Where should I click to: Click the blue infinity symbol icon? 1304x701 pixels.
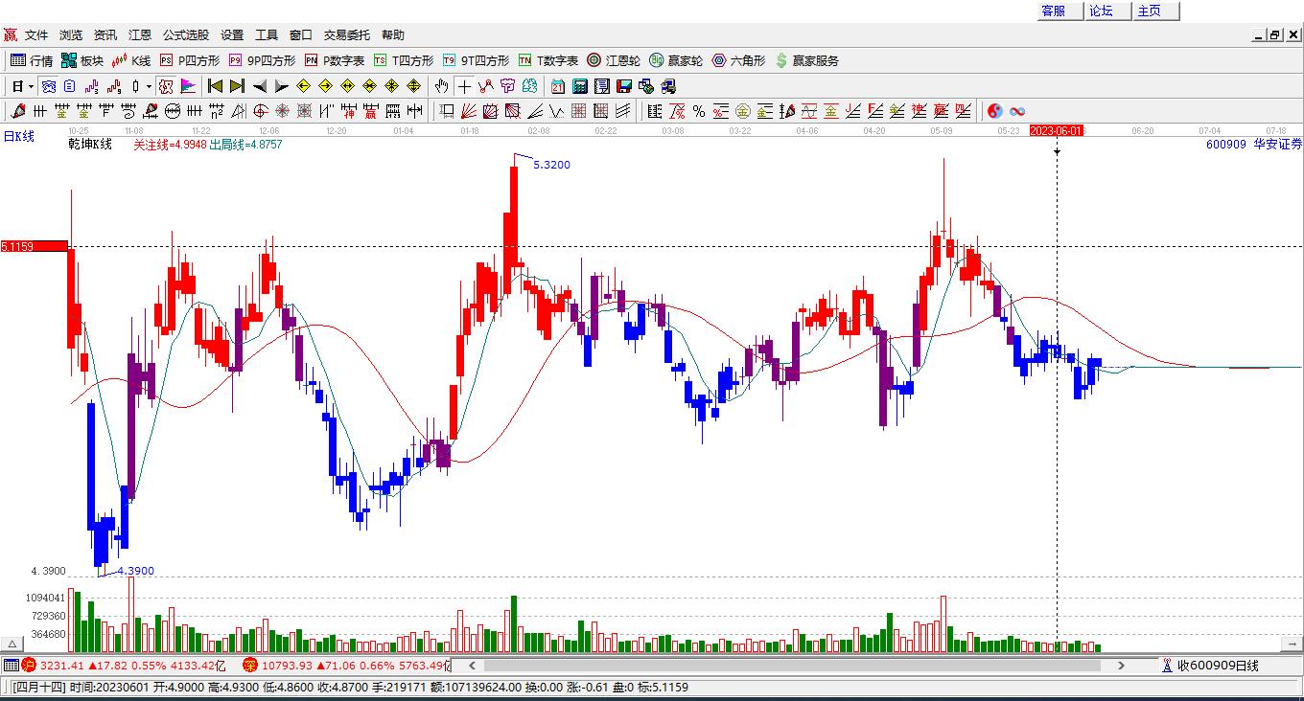pyautogui.click(x=1017, y=111)
